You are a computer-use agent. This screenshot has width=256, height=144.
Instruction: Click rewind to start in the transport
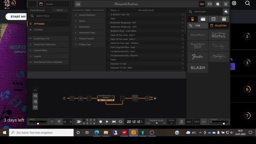pos(114,122)
